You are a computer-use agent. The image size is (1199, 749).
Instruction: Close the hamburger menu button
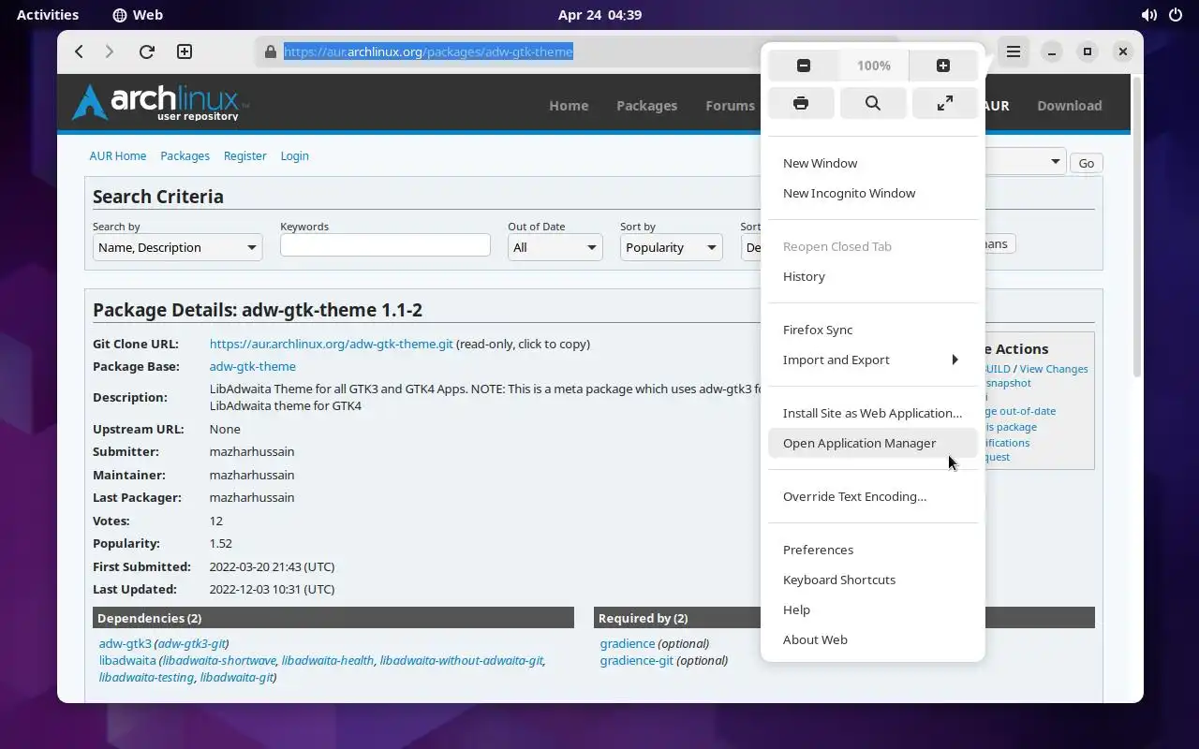coord(1014,51)
